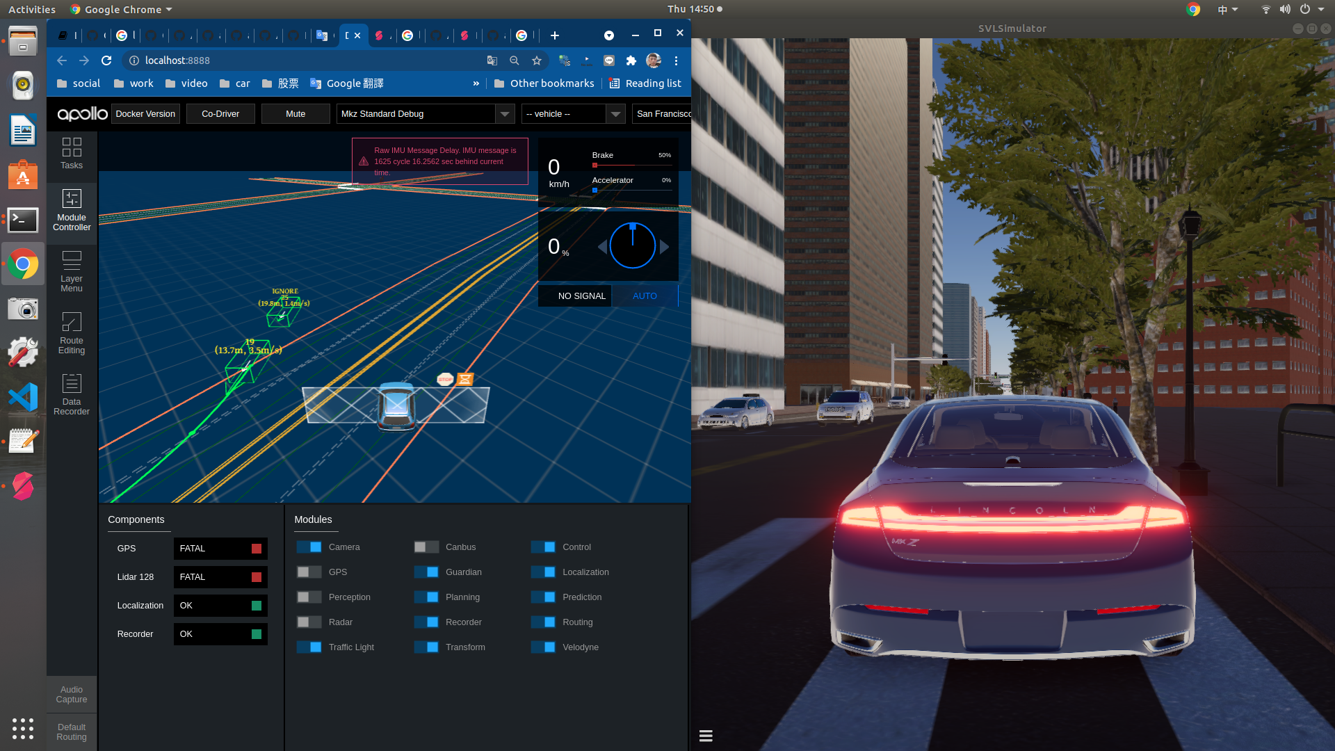Click the Chrome extensions puzzle icon
Viewport: 1335px width, 751px height.
point(631,60)
